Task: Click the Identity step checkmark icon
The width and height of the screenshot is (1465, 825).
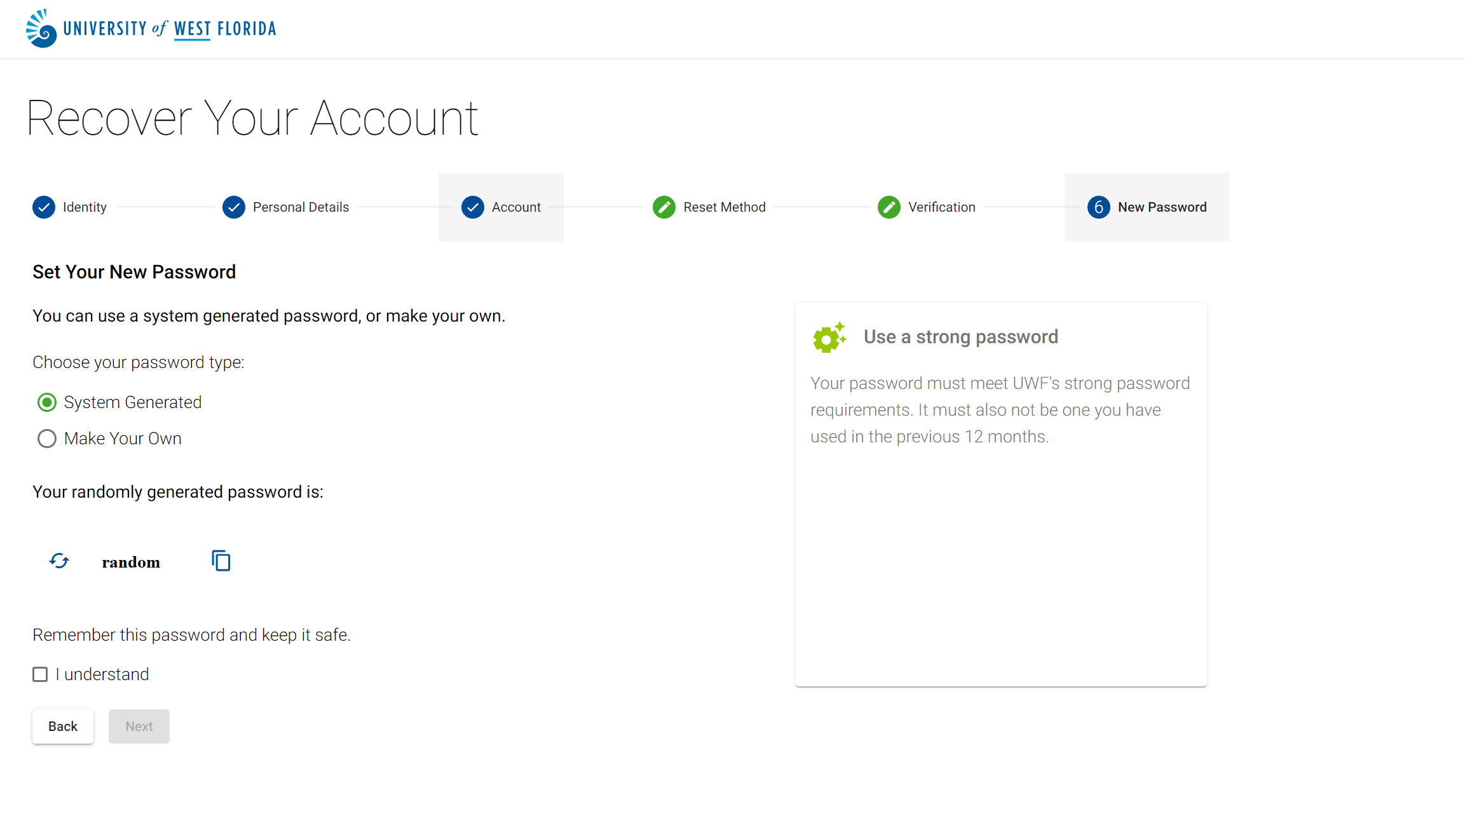Action: point(44,207)
